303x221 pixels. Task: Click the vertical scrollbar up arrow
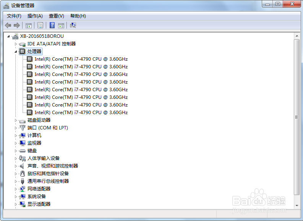[297, 36]
